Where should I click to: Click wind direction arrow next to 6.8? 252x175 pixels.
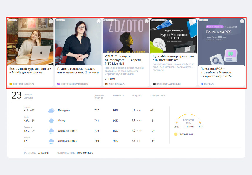(x=137, y=110)
